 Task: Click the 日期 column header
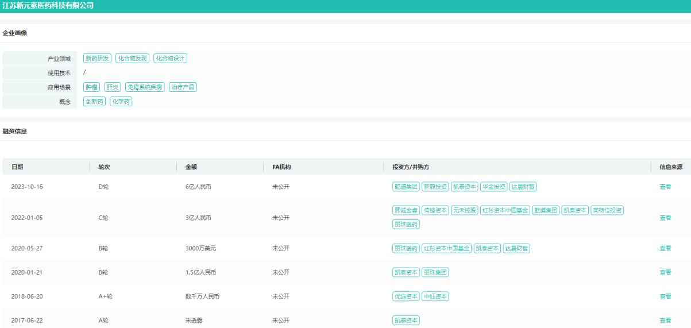[17, 167]
